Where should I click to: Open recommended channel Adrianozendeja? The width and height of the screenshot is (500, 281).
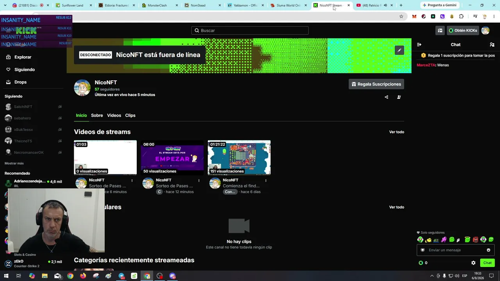coord(33,183)
